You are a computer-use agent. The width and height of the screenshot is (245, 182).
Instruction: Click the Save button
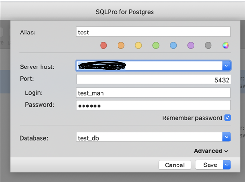(209, 165)
